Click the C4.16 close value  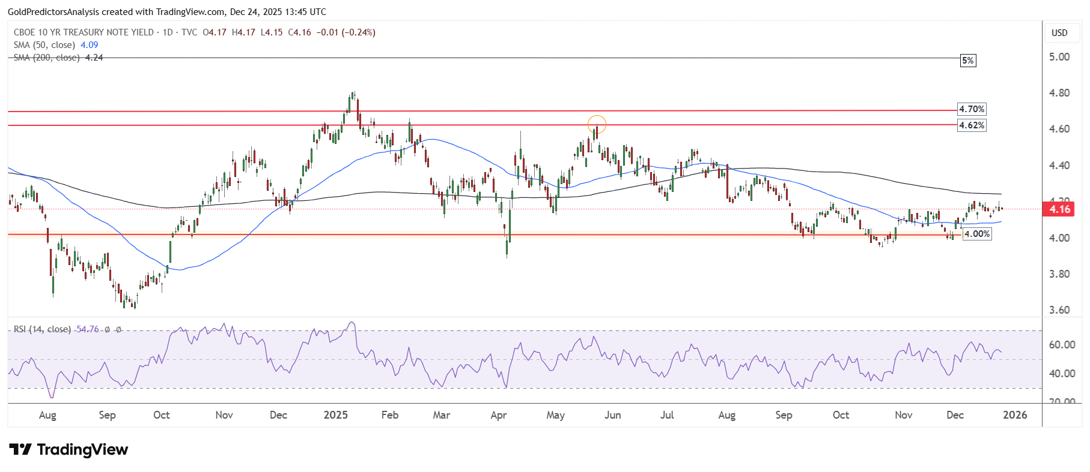(299, 32)
